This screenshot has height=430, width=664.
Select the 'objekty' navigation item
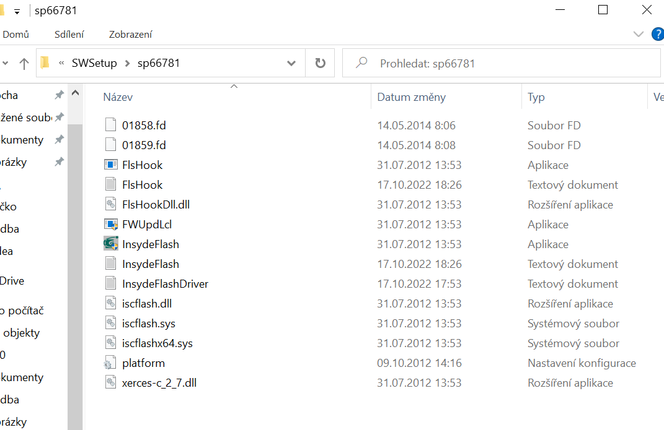click(x=21, y=333)
